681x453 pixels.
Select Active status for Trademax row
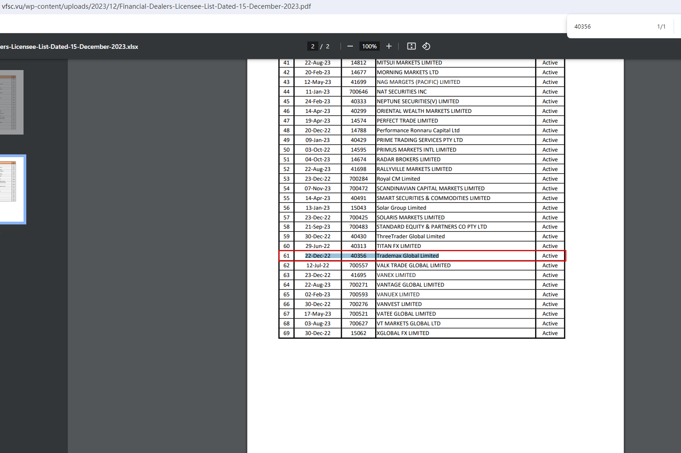[550, 256]
